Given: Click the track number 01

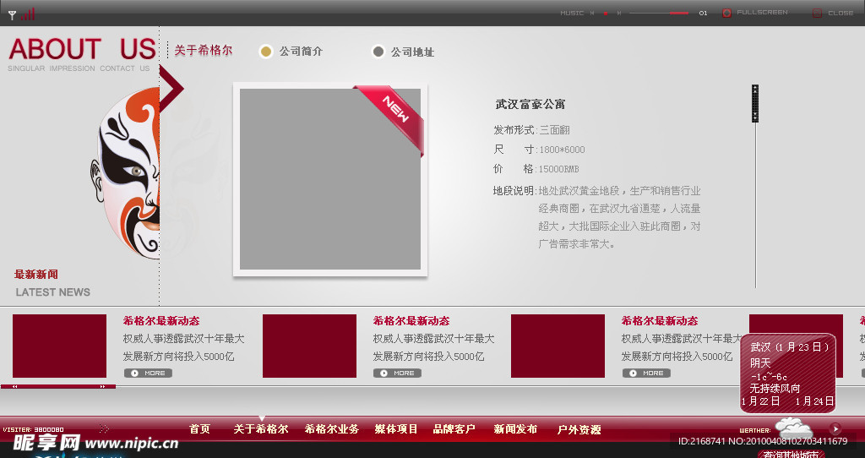Looking at the screenshot, I should point(703,13).
